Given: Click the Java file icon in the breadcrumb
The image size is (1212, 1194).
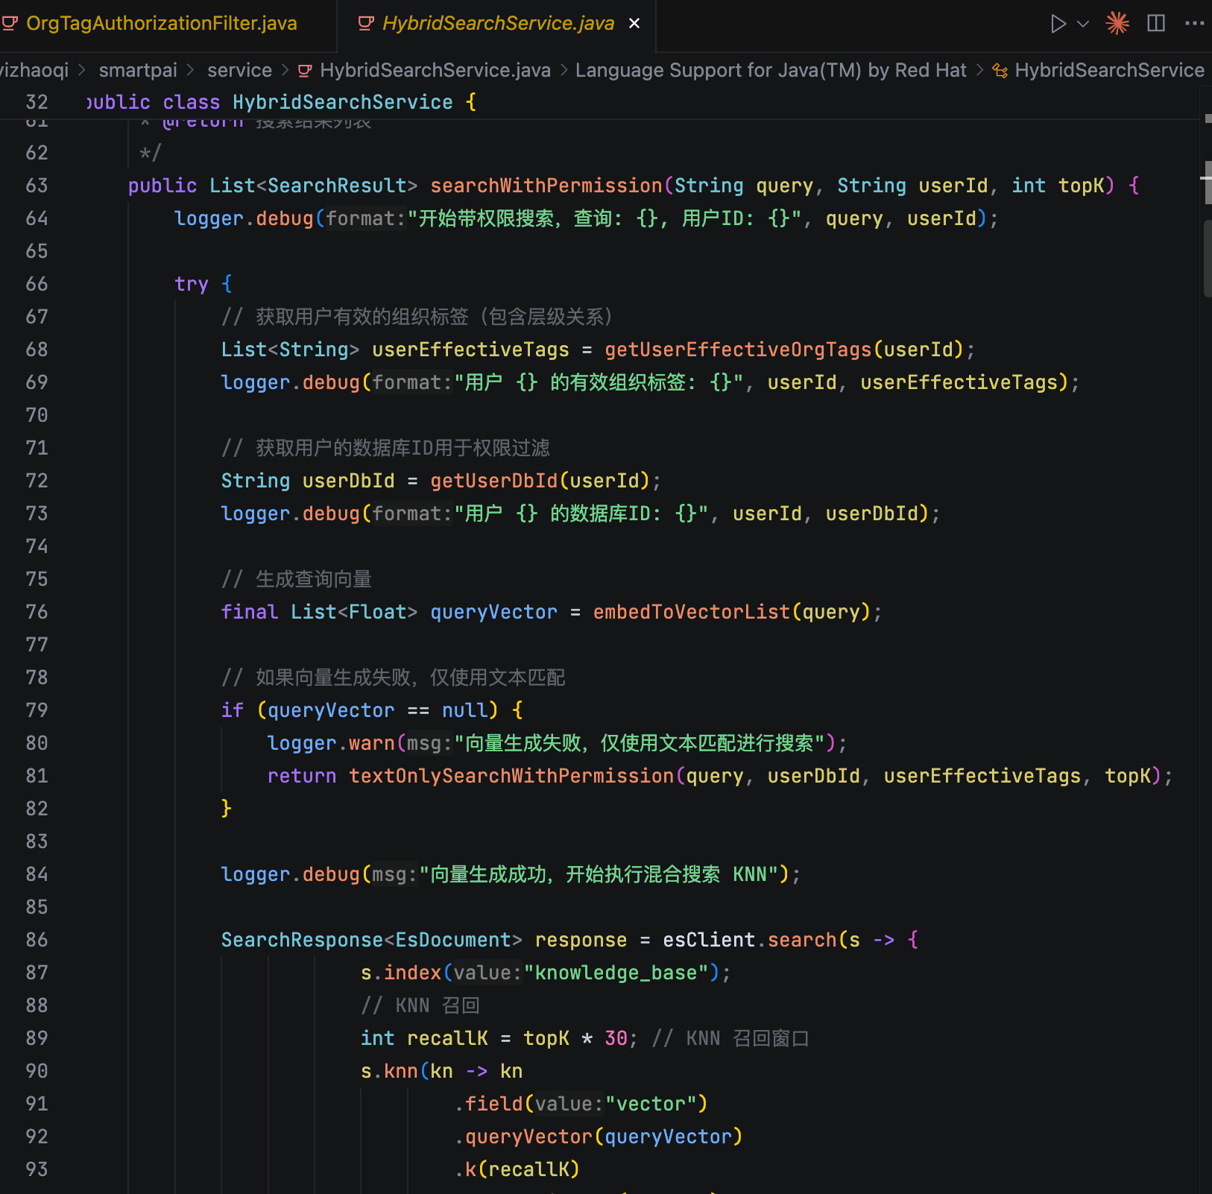Looking at the screenshot, I should coord(305,71).
